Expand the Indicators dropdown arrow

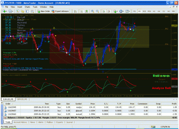[x=117, y=11]
